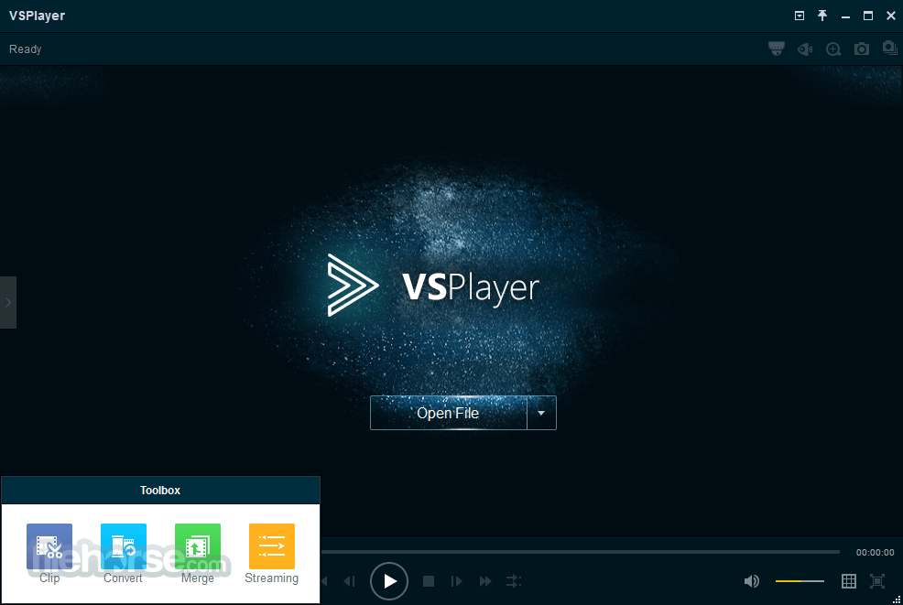
Task: Open the Streaming tool
Action: [272, 546]
